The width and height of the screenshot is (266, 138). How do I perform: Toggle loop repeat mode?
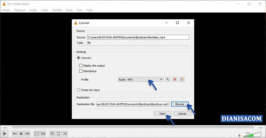[58, 134]
